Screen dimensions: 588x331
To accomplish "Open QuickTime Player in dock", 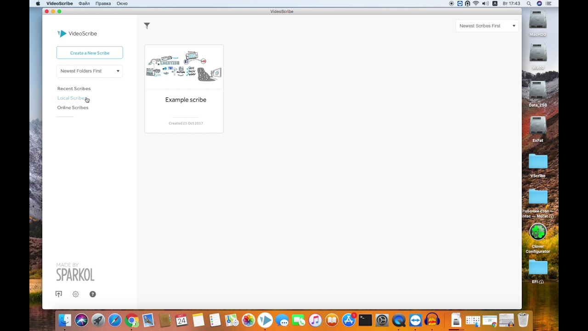I will coord(399,320).
